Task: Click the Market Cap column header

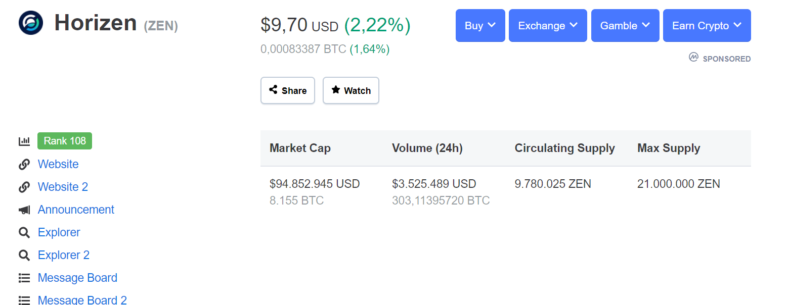Action: (x=300, y=148)
